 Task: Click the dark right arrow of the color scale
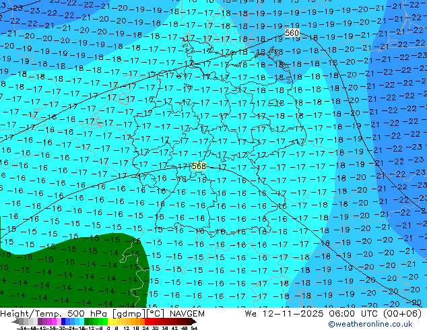click(x=194, y=322)
